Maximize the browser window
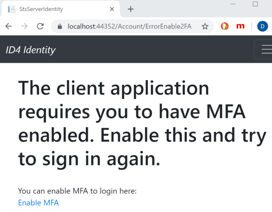Screen dimensions: 272x212 pyautogui.click(x=255, y=4)
